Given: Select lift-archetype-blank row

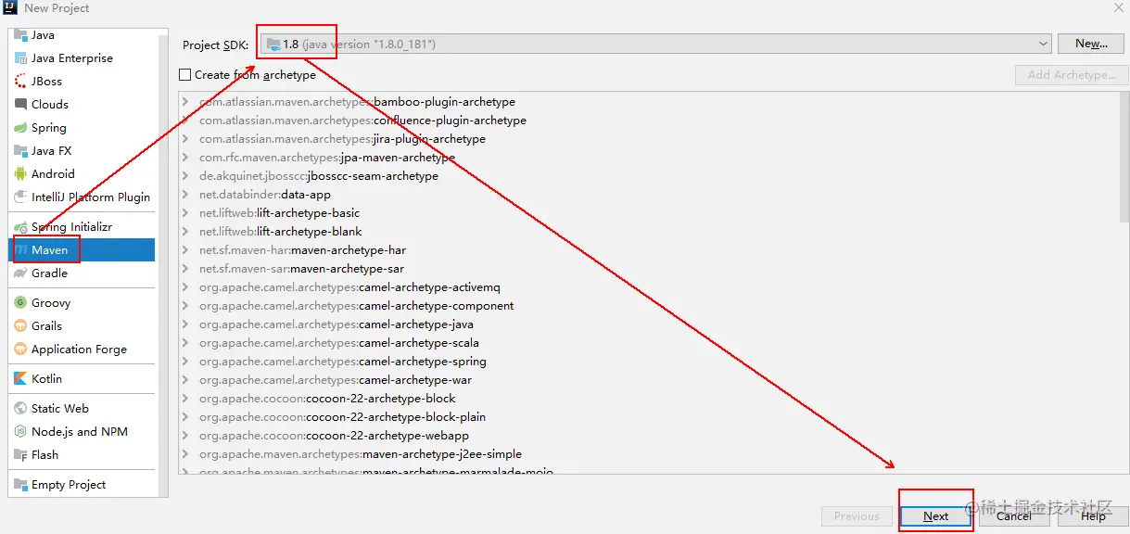Looking at the screenshot, I should (649, 232).
